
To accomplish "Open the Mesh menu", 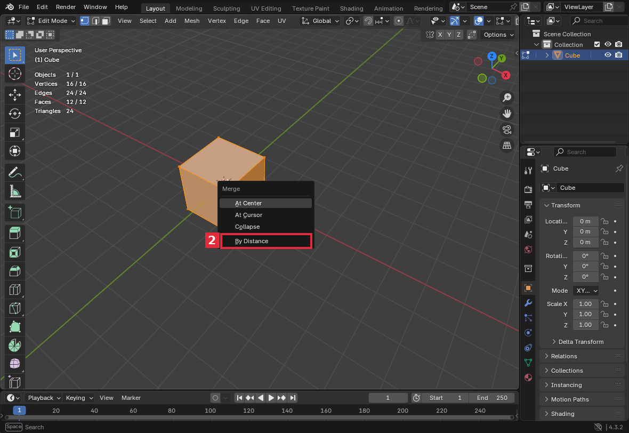I will (x=192, y=21).
